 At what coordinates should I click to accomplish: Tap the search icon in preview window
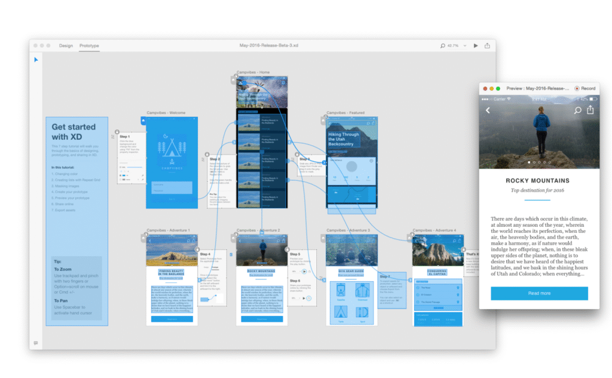click(577, 110)
